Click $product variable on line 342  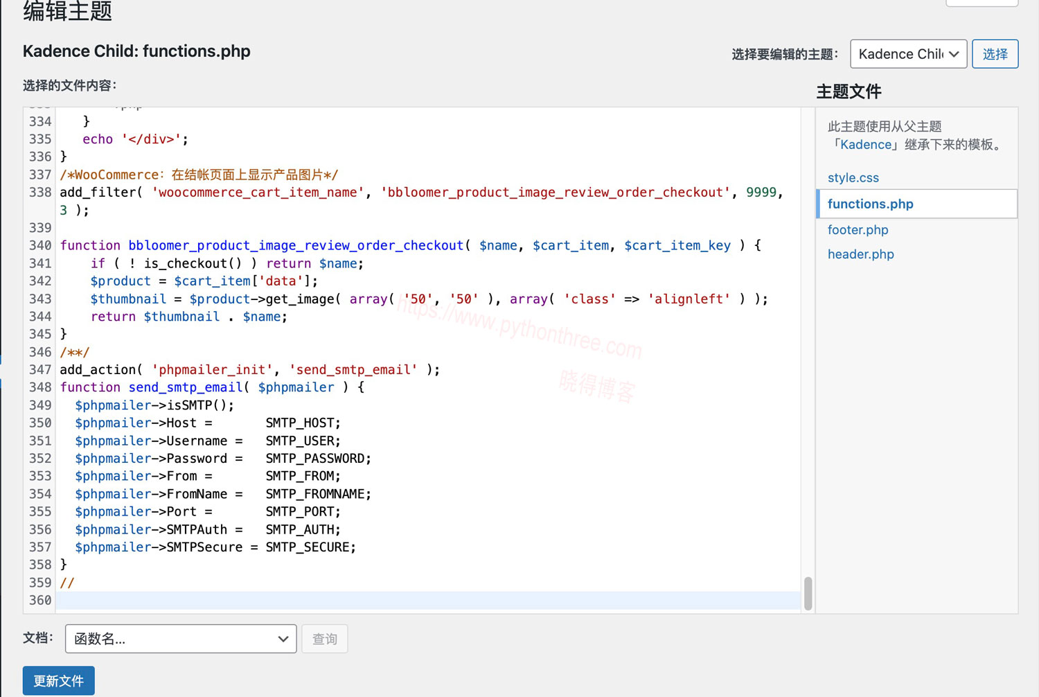click(121, 281)
